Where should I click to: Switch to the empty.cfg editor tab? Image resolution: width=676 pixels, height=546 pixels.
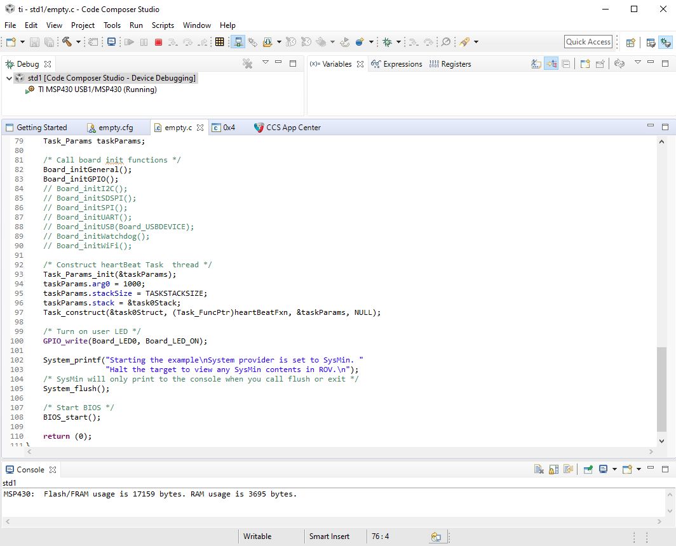point(111,128)
